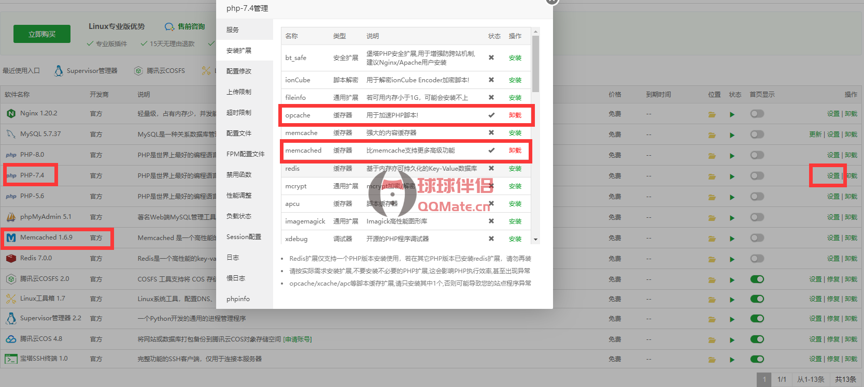Viewport: 864px width, 387px height.
Task: Install the xdebug extension
Action: [x=515, y=239]
